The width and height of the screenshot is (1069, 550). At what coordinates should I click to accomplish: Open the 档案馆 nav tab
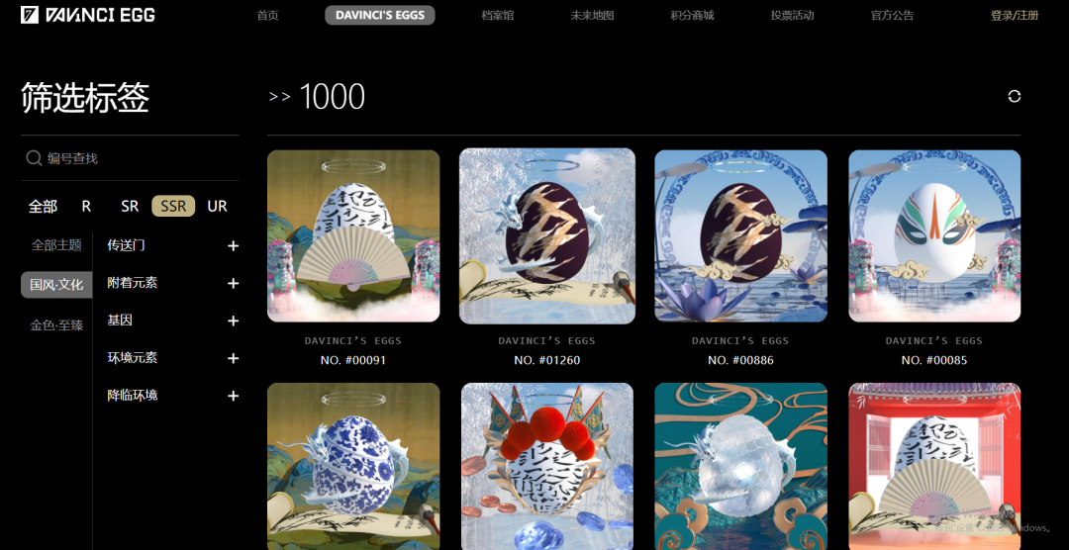pos(498,15)
